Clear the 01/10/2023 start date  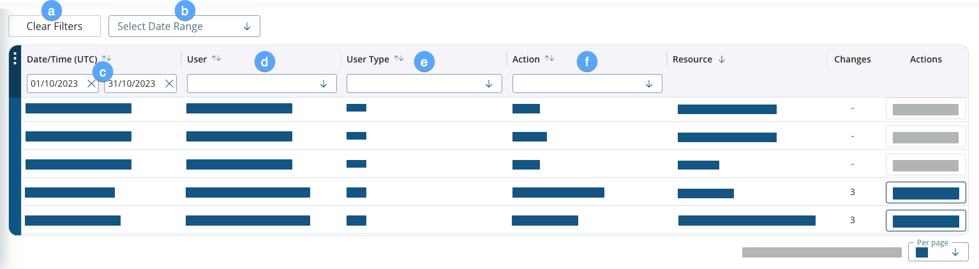pos(91,84)
